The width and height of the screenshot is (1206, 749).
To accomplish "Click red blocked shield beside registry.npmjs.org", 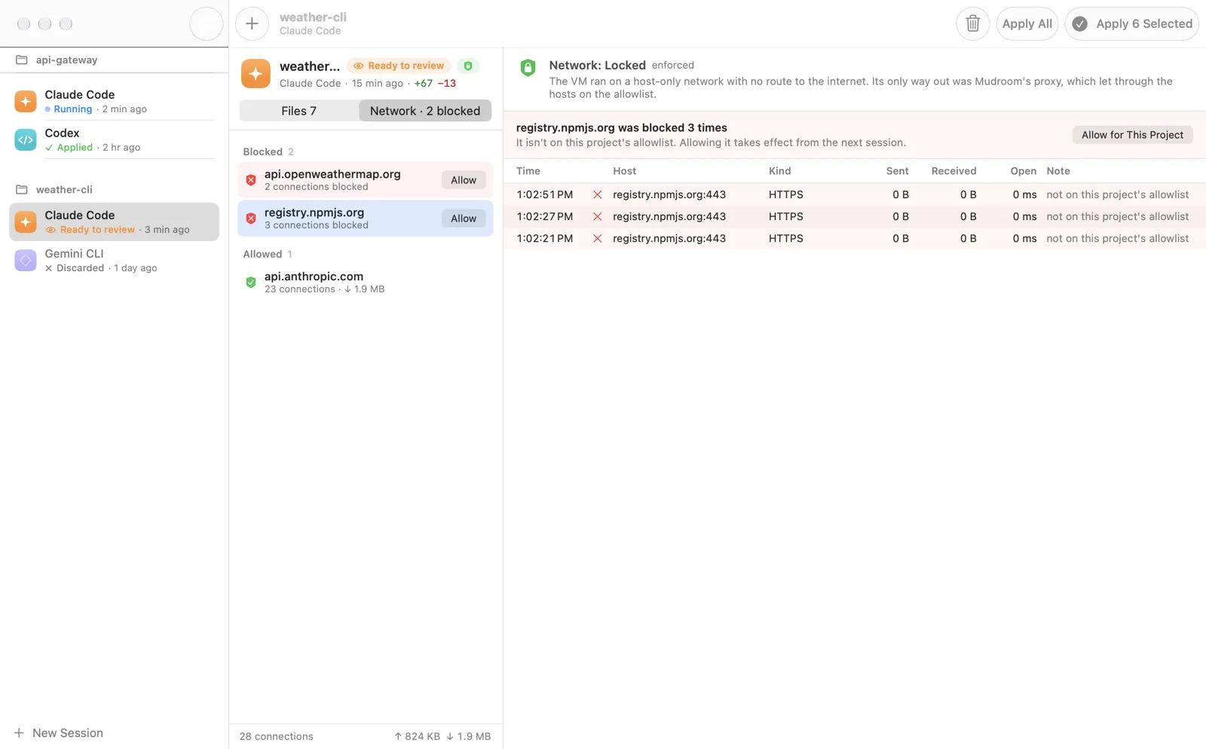I will 251,219.
